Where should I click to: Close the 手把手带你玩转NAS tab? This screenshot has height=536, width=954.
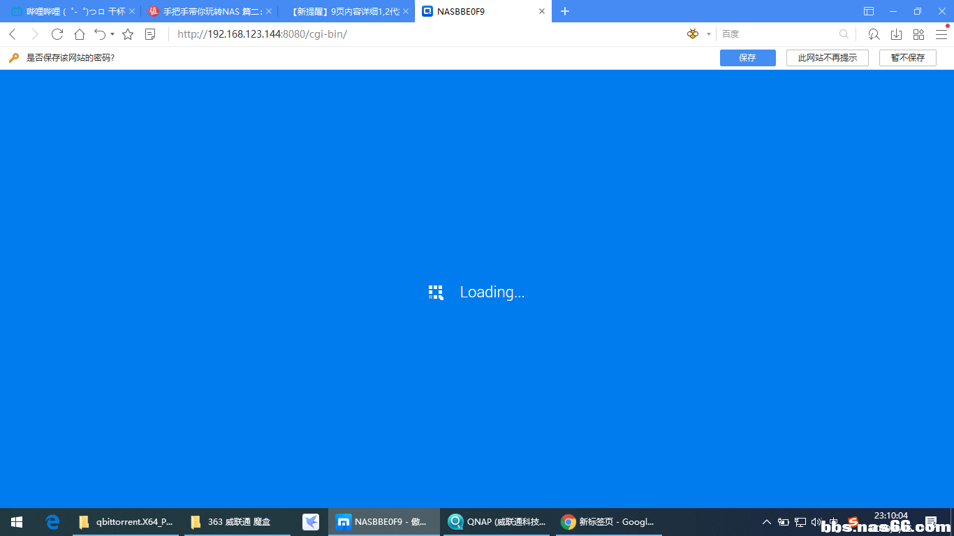(x=269, y=11)
